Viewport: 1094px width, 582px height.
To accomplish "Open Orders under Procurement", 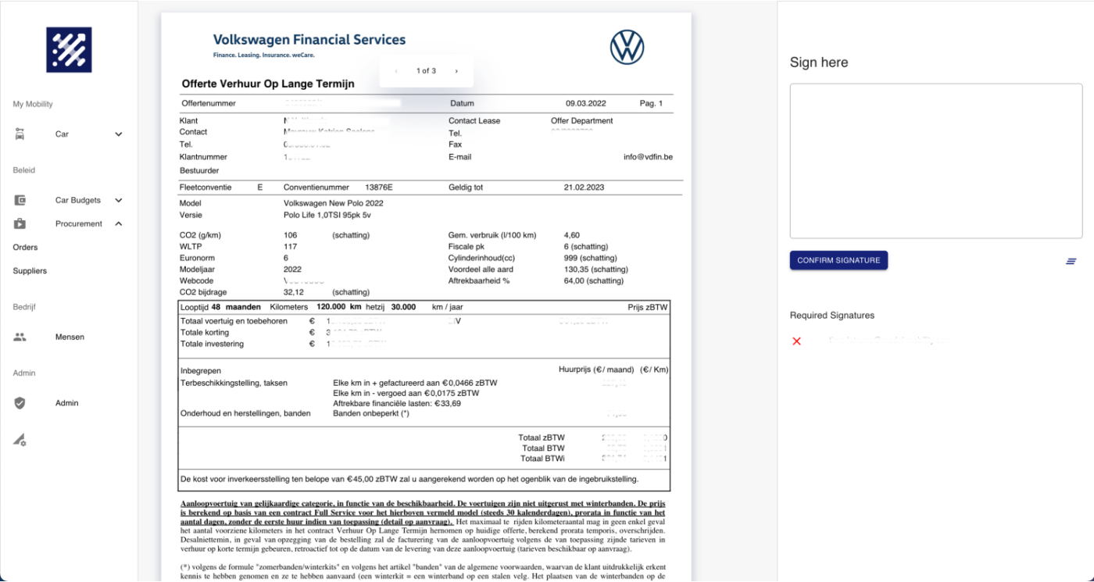I will [x=25, y=248].
